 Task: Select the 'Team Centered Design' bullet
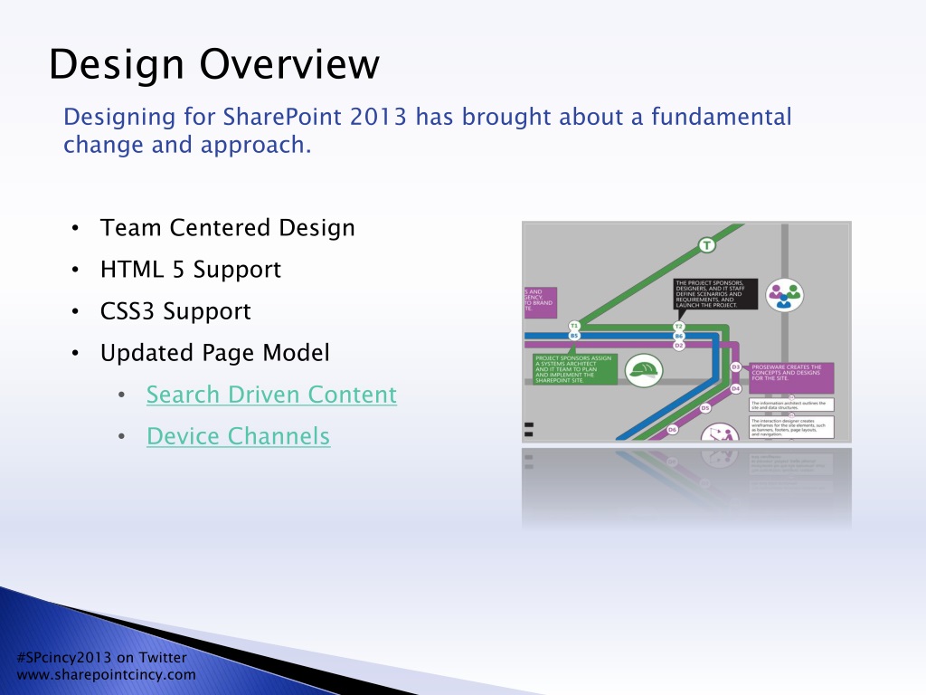pos(227,228)
